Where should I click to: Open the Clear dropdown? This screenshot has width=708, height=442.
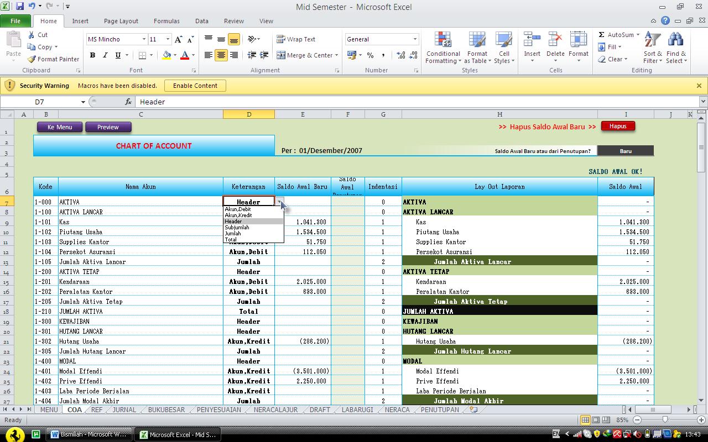[x=613, y=59]
